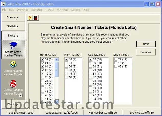
Task: Click the Next button
Action: [146, 44]
